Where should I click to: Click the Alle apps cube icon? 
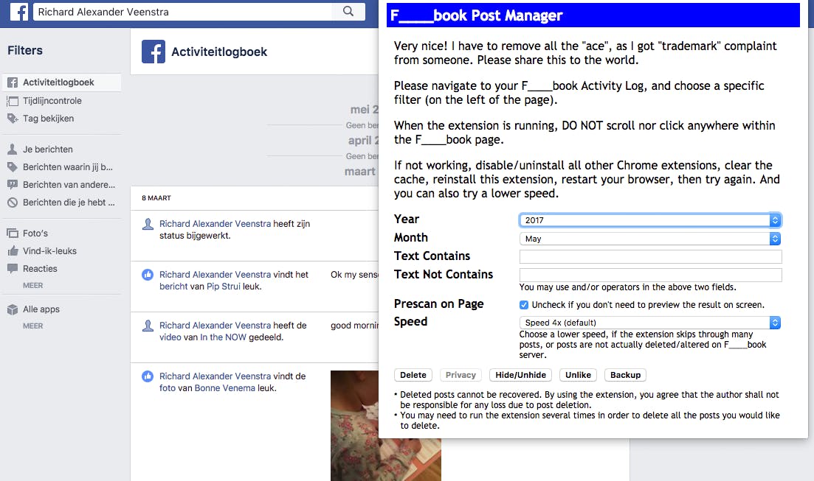coord(13,309)
